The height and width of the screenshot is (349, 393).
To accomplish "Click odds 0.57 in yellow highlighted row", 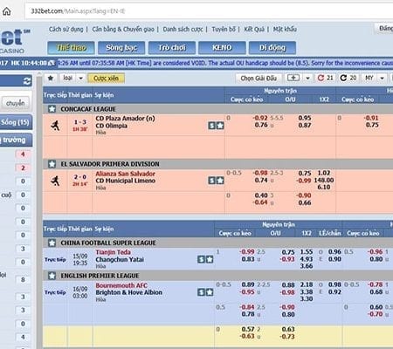I will tap(248, 329).
